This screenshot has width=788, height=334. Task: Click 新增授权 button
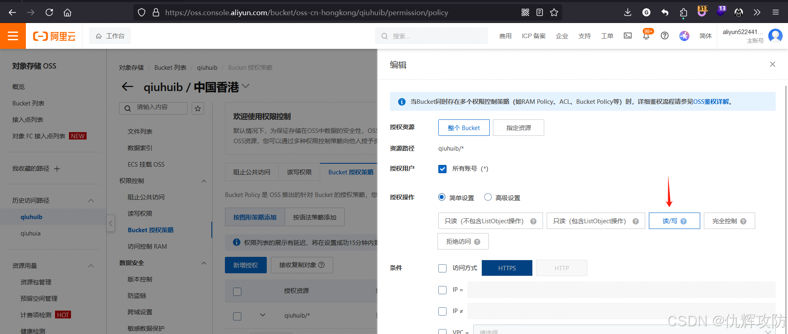246,265
